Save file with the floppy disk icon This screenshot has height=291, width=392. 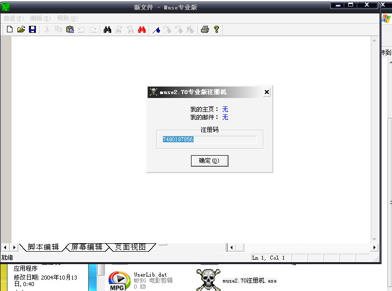[x=32, y=29]
